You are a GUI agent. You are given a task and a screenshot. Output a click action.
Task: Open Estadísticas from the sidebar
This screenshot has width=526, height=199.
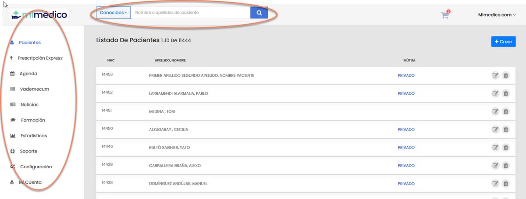tap(33, 136)
